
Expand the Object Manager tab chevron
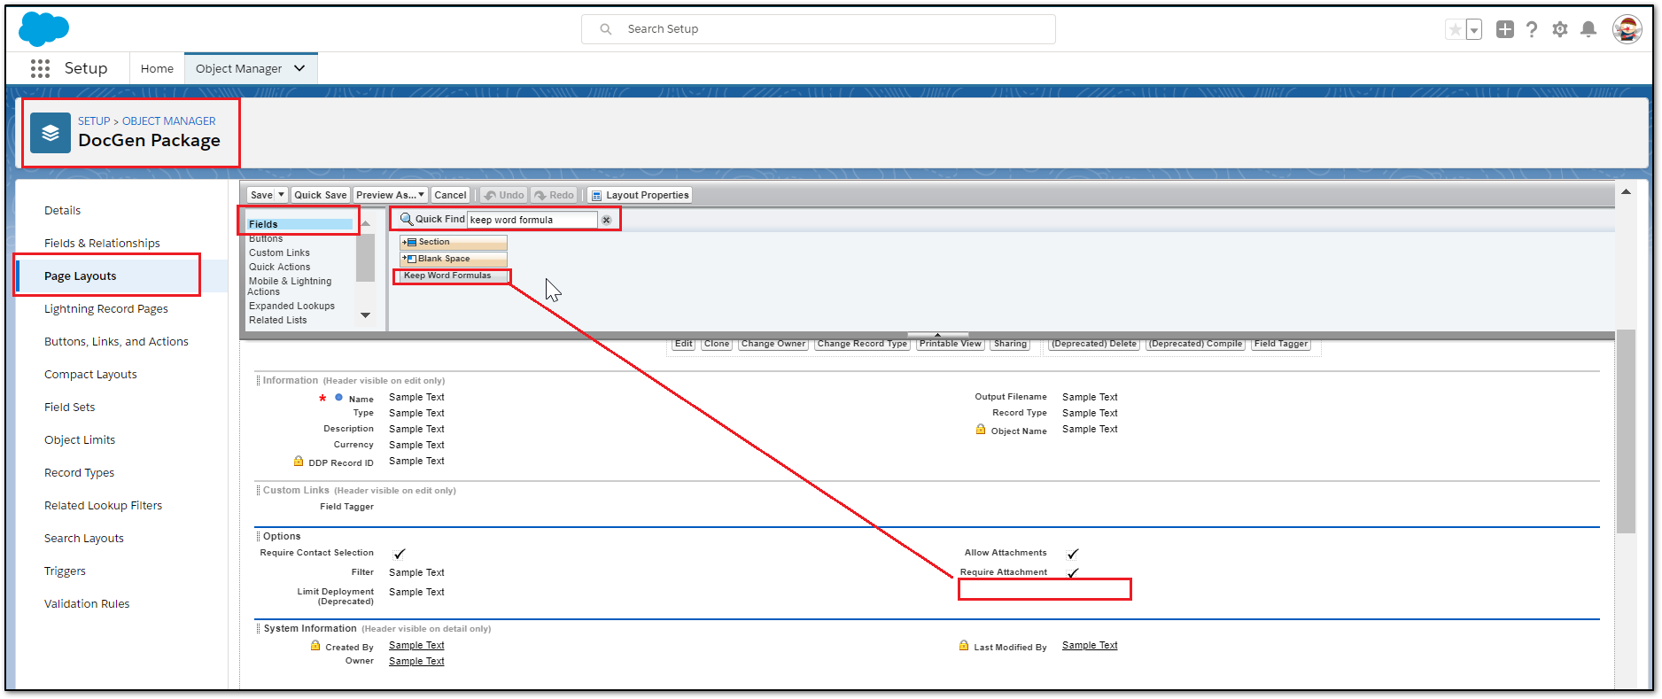click(299, 68)
